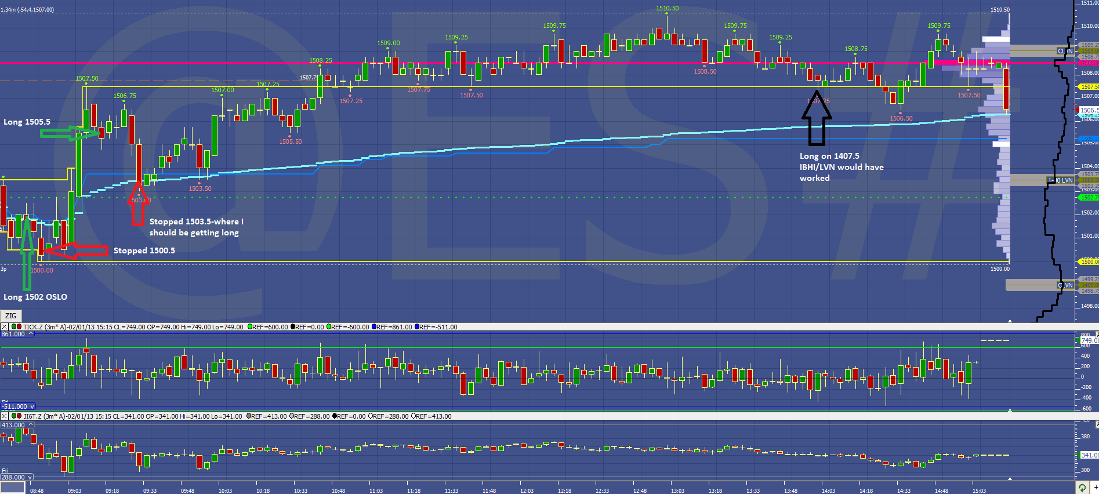Close the TICK.Z indicator pane
1099x494 pixels.
pyautogui.click(x=5, y=327)
